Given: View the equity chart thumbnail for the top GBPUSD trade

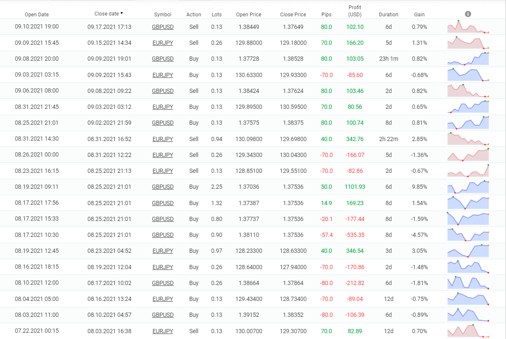Looking at the screenshot, I should [468, 26].
